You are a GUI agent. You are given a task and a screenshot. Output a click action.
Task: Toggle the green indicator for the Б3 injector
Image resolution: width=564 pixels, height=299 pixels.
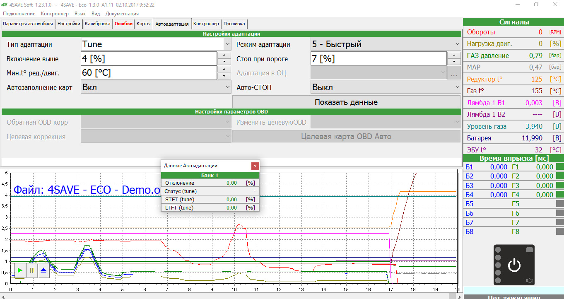(x=560, y=185)
